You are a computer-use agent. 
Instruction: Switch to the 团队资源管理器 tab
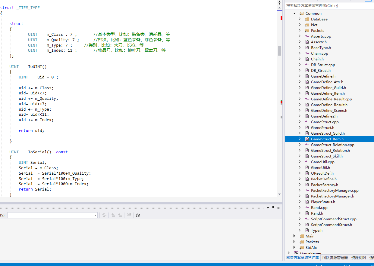click(335, 258)
